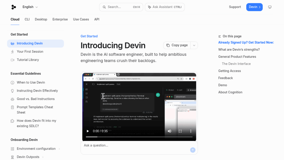284x160 pixels.
Task: Jump to Already Signed Up? Get Started Now
Action: (246, 42)
